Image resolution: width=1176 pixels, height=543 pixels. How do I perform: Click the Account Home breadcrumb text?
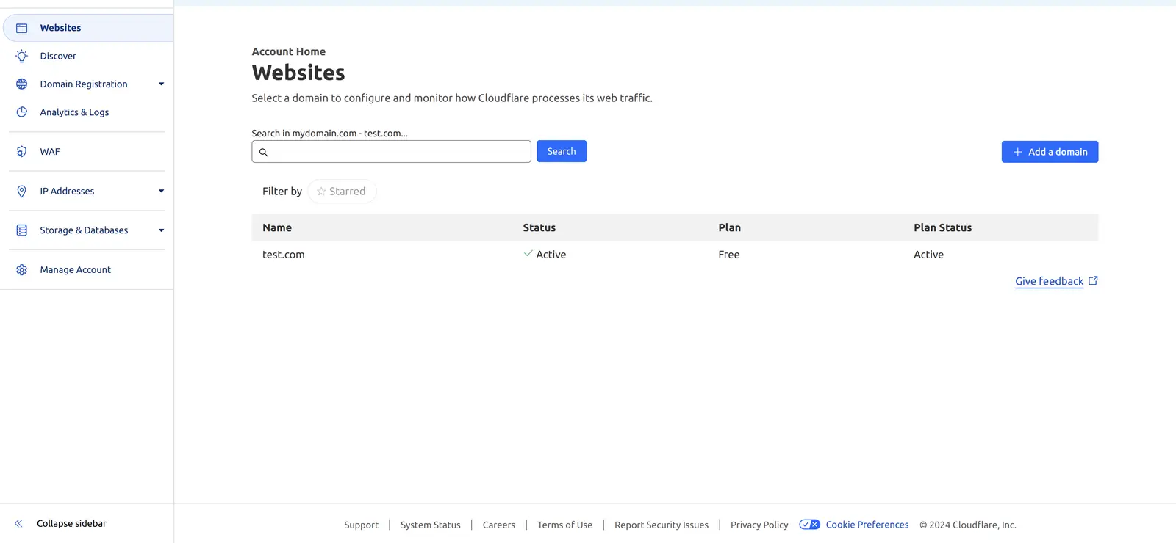click(x=289, y=51)
